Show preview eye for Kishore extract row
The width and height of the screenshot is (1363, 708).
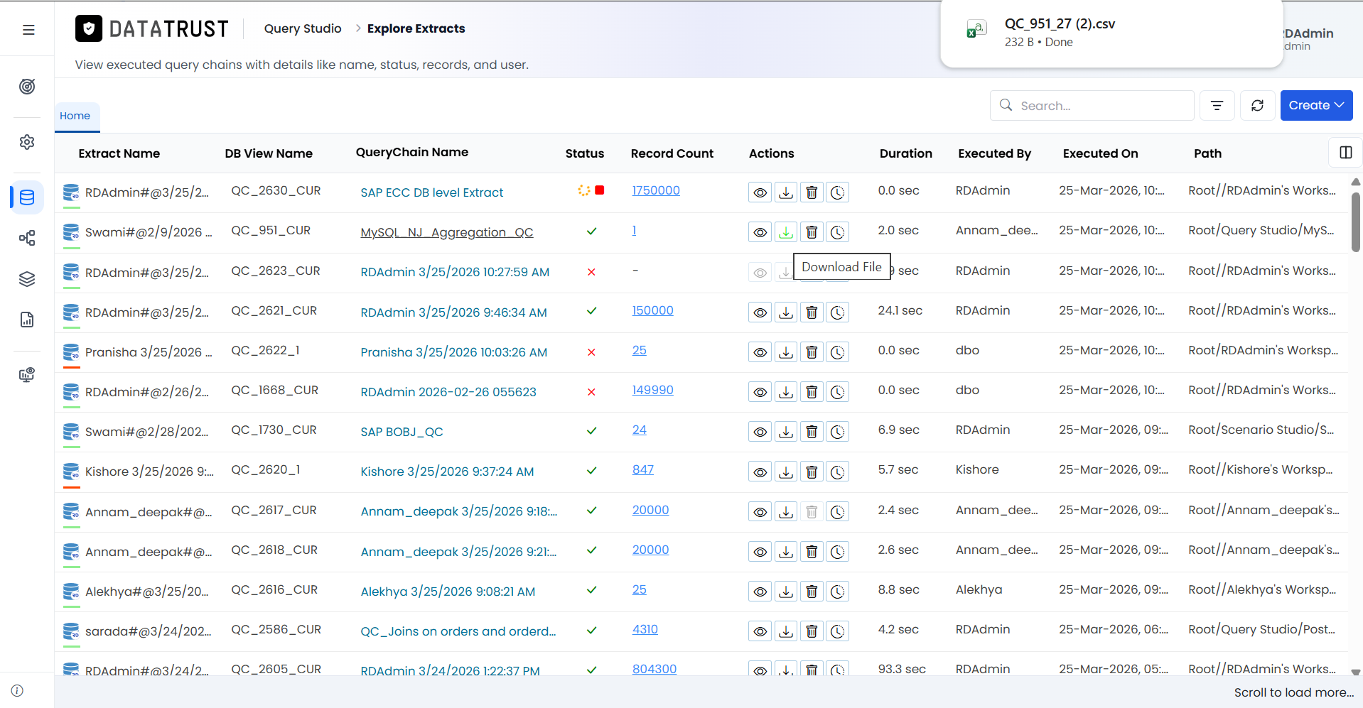(x=760, y=472)
